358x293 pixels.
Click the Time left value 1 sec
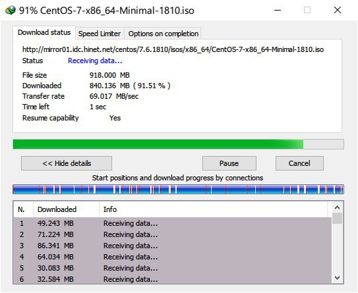(98, 107)
